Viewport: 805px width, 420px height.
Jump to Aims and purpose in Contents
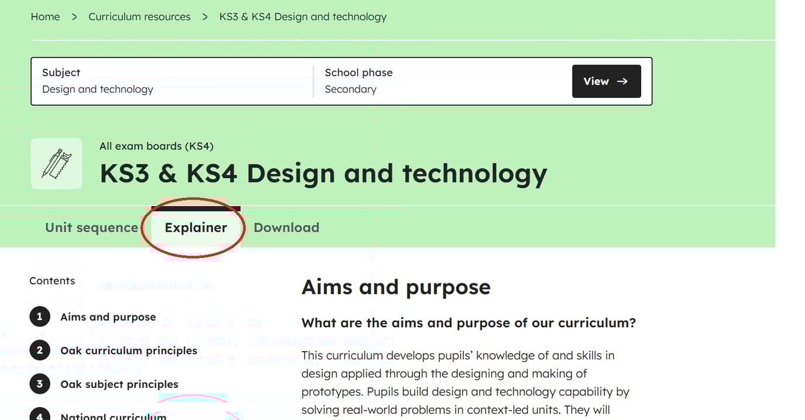(x=108, y=316)
